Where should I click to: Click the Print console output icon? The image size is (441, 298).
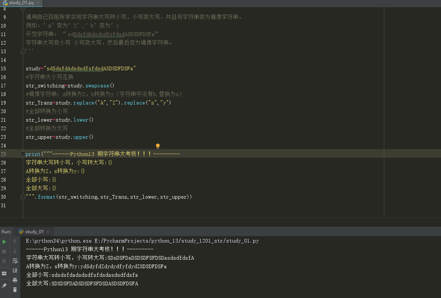click(x=15, y=280)
